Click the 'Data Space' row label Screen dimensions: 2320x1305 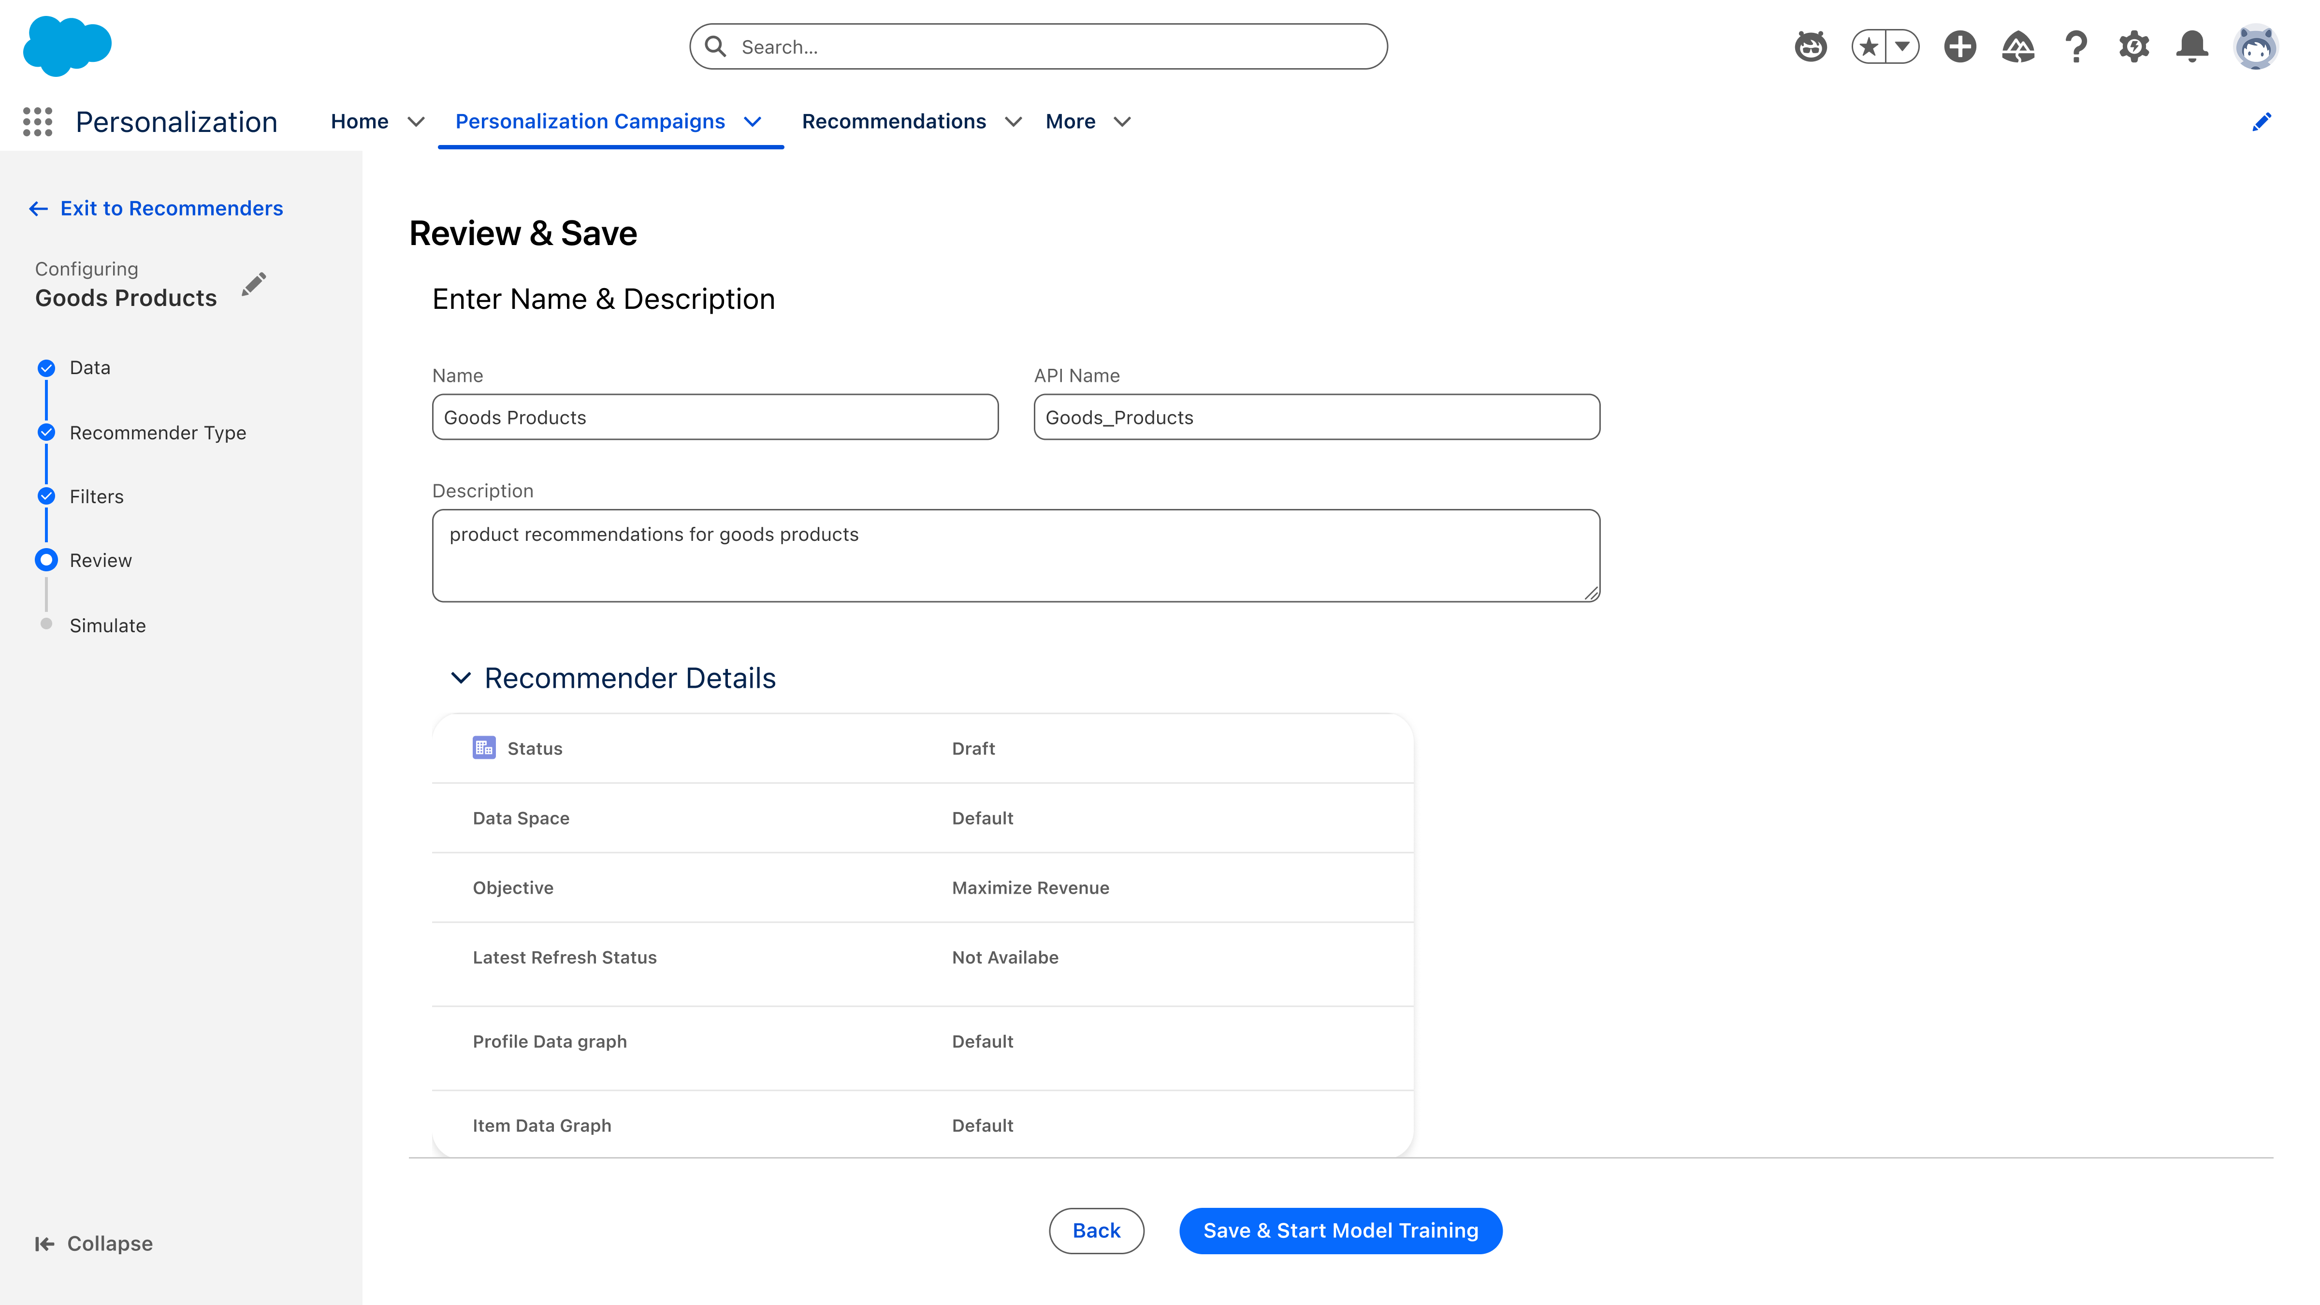(521, 819)
